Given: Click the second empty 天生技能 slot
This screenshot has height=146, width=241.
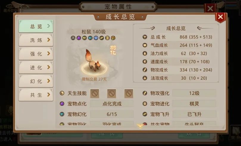Looking at the screenshot, I should pyautogui.click(x=112, y=93).
